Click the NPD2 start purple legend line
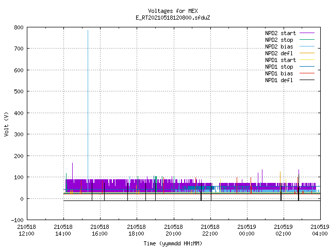The height and width of the screenshot is (248, 330). pyautogui.click(x=307, y=33)
